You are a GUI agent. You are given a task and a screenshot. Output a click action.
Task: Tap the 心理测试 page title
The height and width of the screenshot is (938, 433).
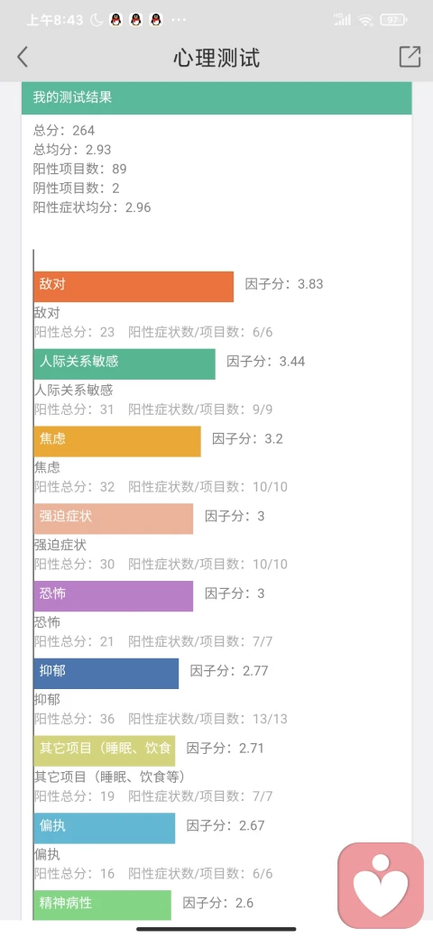point(216,58)
